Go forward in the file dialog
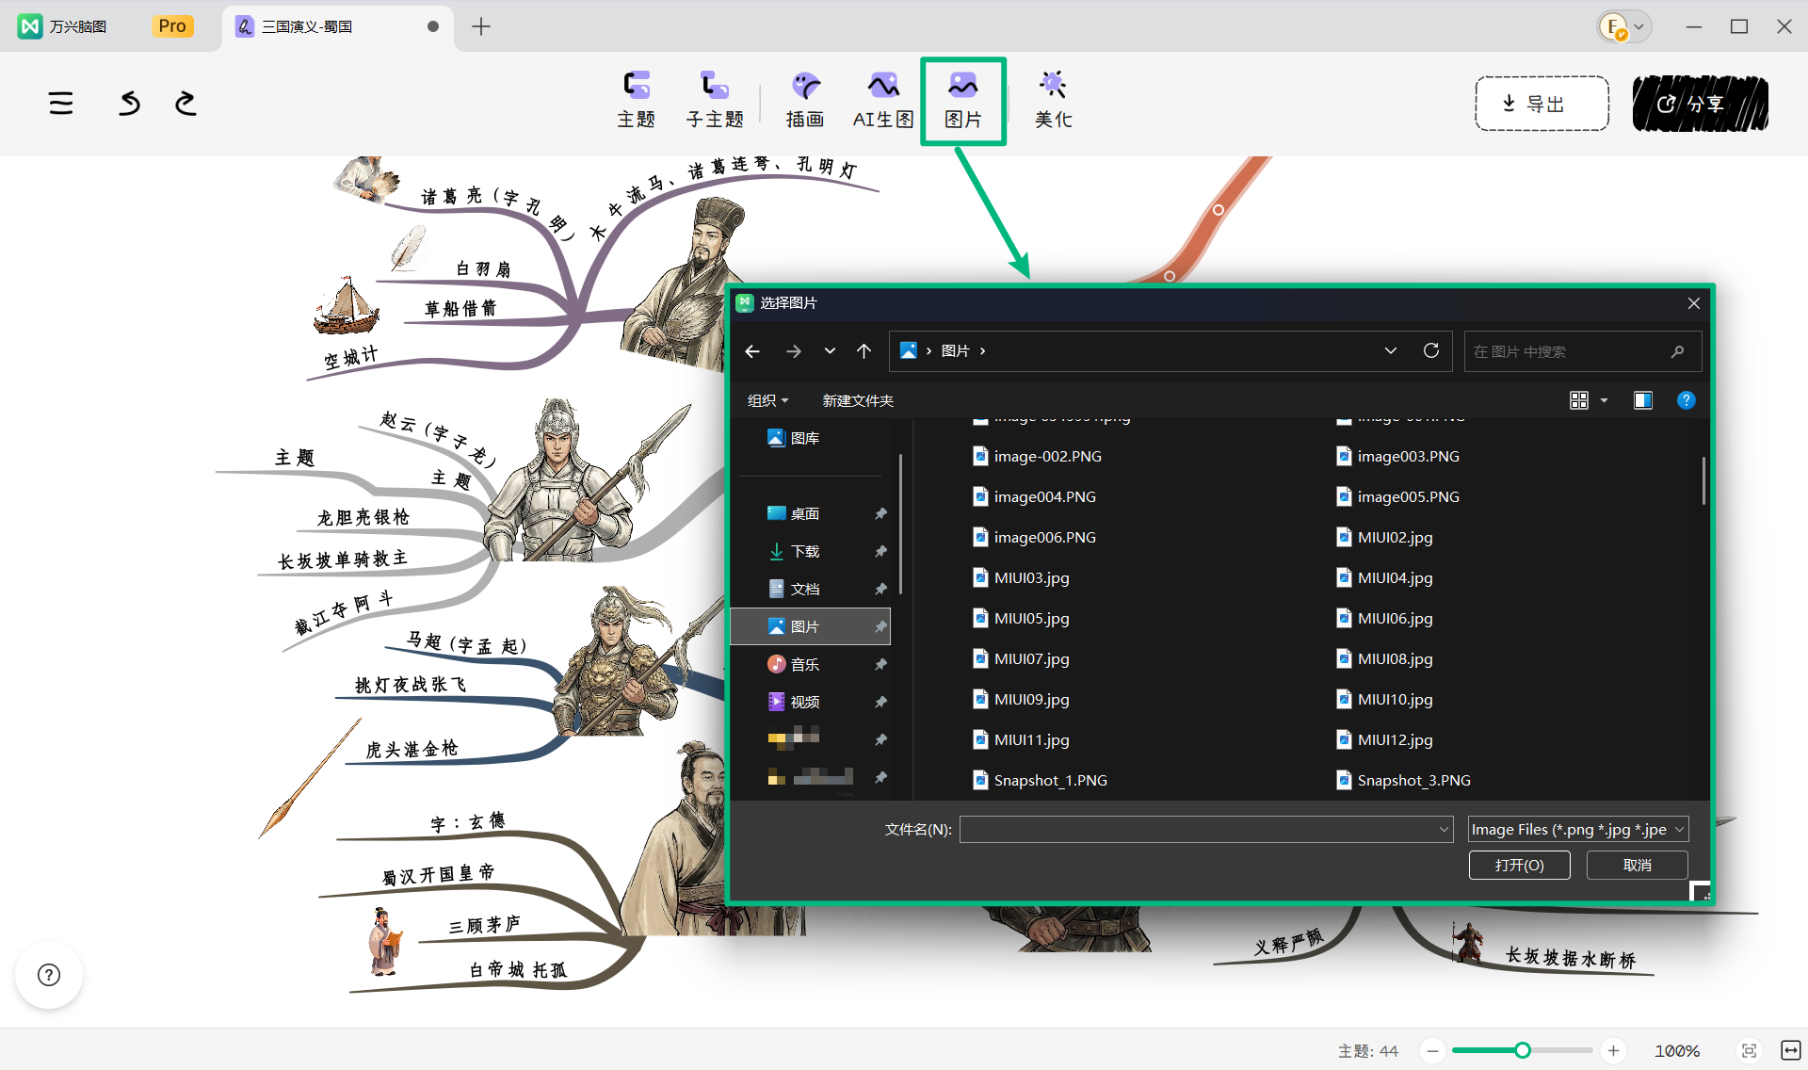 [x=794, y=351]
